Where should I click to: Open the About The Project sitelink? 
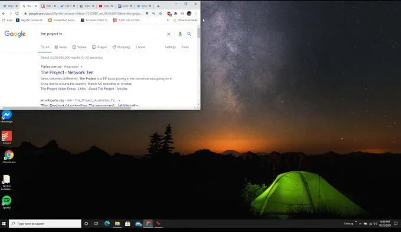101,89
